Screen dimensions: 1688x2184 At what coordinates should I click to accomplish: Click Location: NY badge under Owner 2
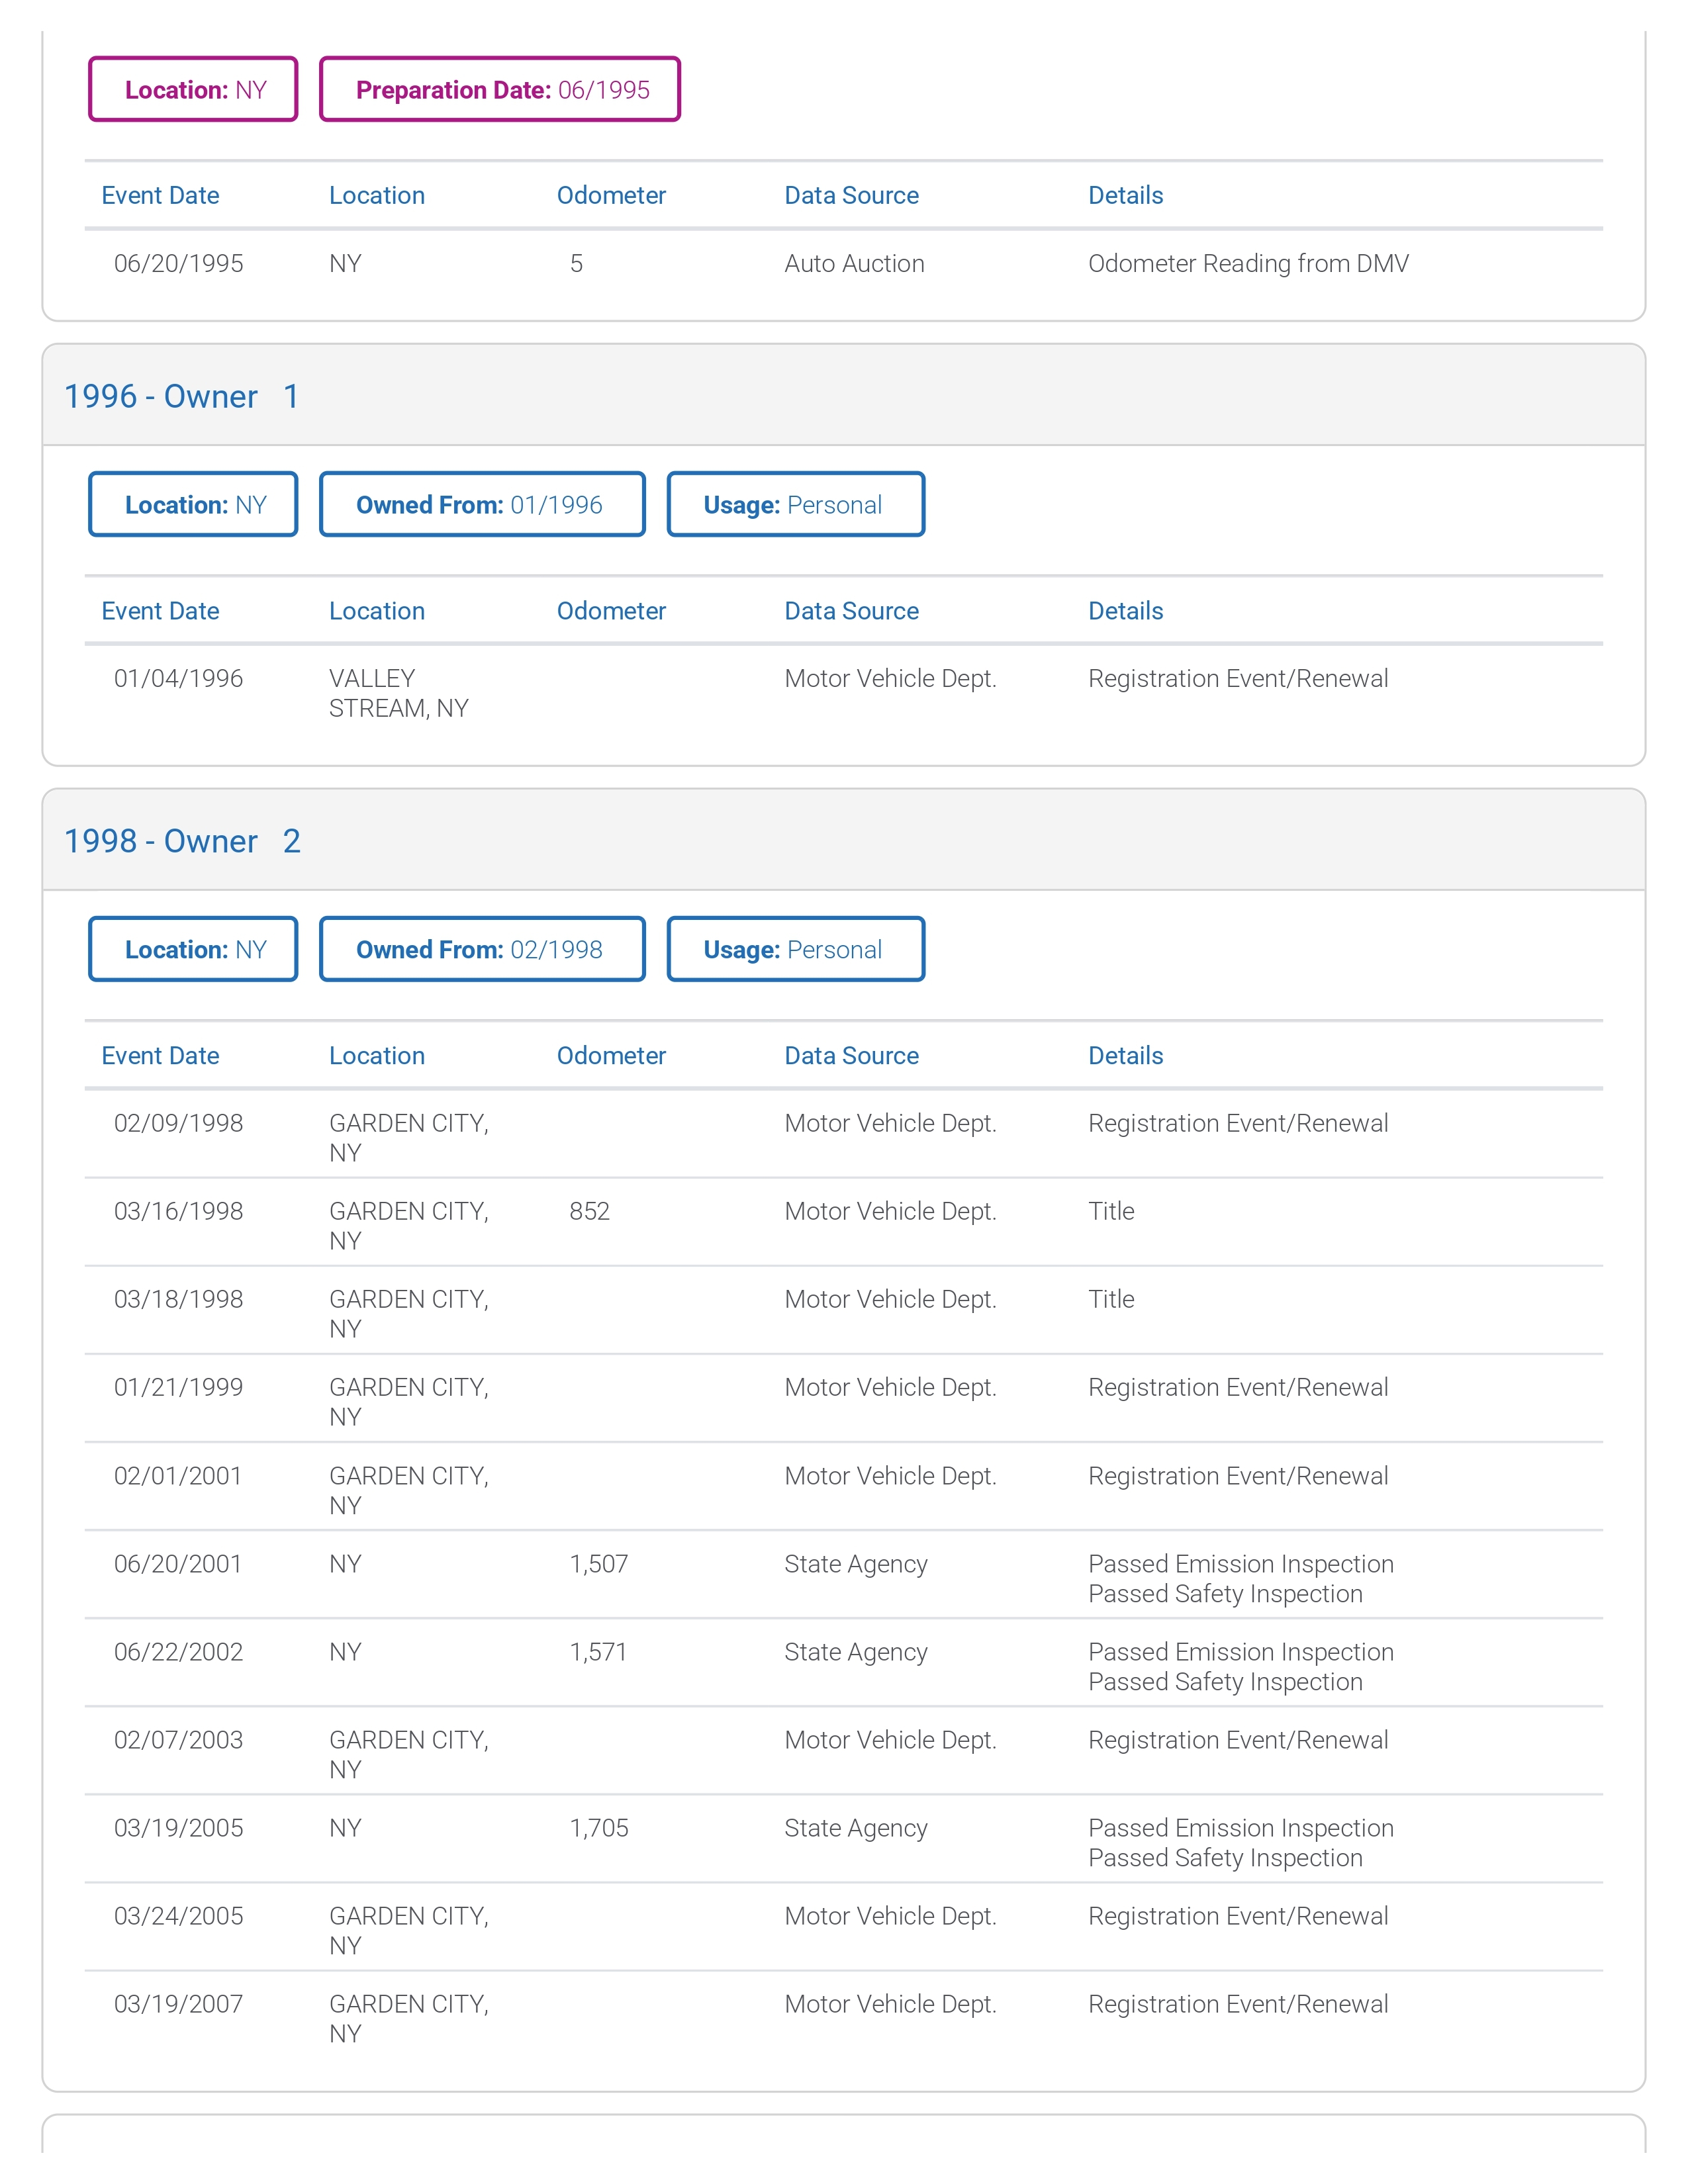click(x=193, y=949)
